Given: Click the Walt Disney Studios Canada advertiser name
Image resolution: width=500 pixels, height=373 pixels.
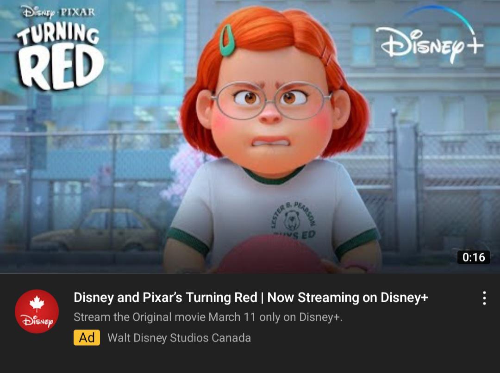Looking at the screenshot, I should 180,338.
